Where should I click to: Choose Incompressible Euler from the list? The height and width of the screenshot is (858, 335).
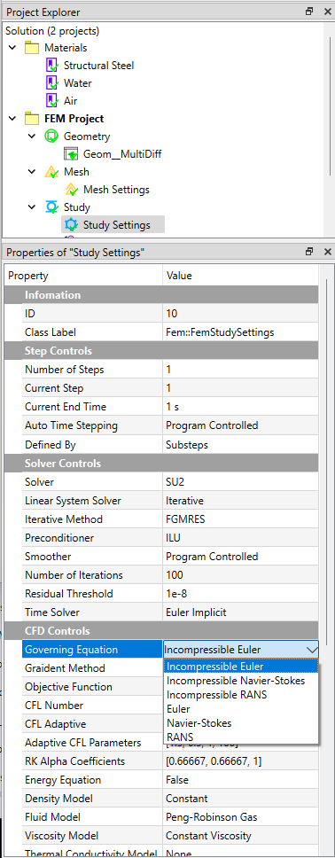[241, 667]
